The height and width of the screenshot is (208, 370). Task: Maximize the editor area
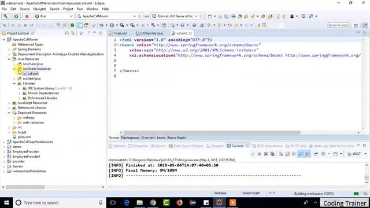click(364, 34)
